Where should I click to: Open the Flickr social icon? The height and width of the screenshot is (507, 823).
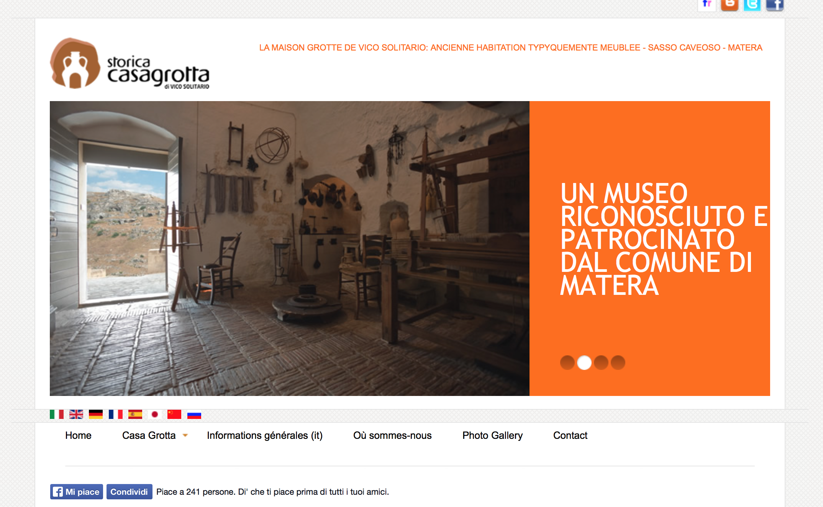tap(707, 5)
